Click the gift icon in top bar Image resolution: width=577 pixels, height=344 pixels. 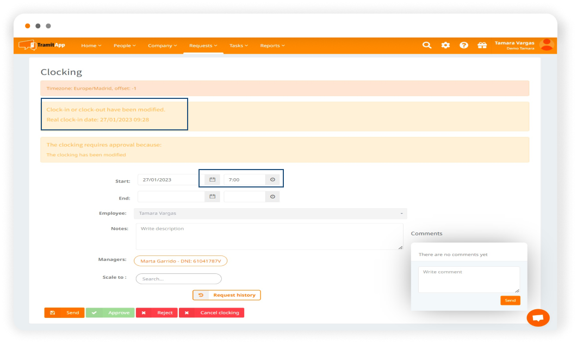[x=482, y=45]
